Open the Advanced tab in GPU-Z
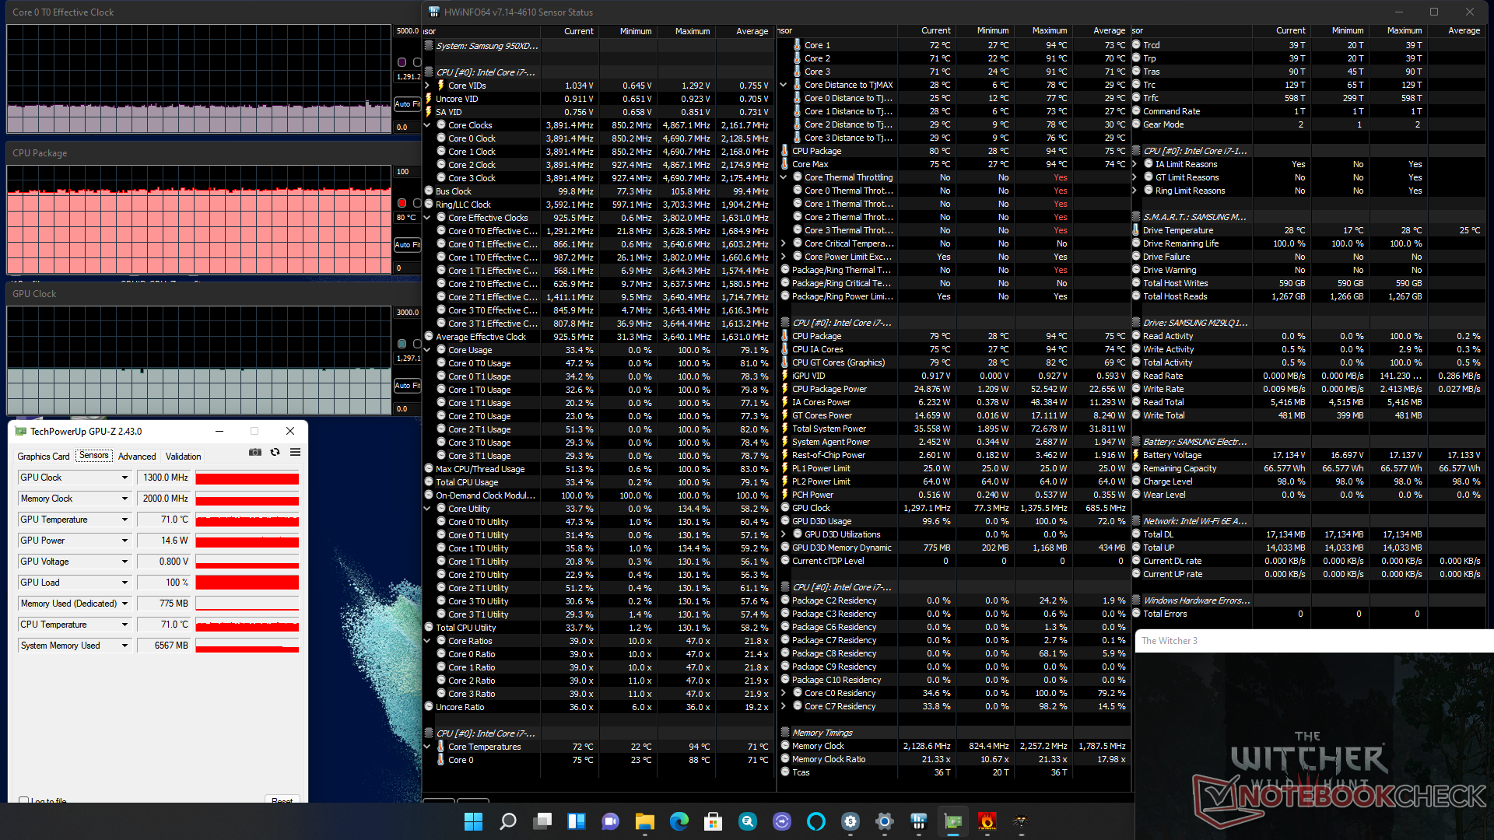Viewport: 1494px width, 840px height. click(137, 457)
